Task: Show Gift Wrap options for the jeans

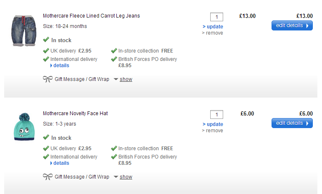Action: click(x=126, y=79)
